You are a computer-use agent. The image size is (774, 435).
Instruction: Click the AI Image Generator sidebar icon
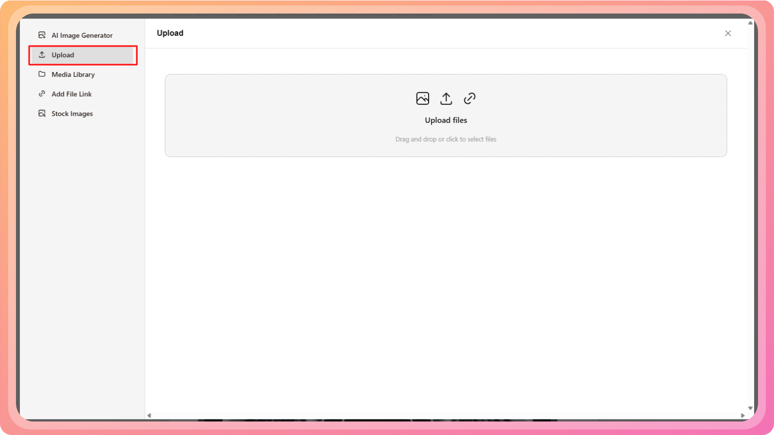[x=42, y=35]
